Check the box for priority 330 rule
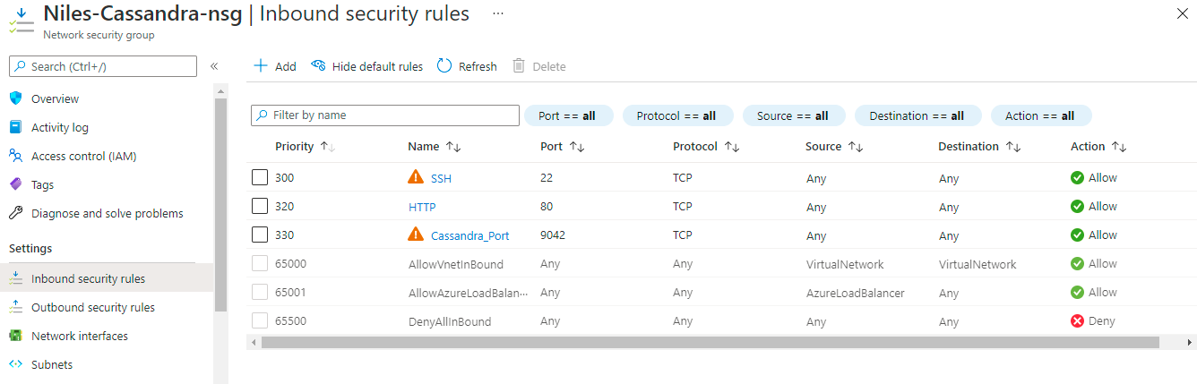This screenshot has width=1197, height=384. [x=260, y=235]
